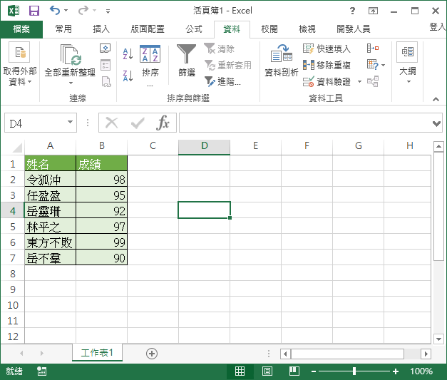
Task: Open What-If Analysis dropdown arrow
Action: 383,66
